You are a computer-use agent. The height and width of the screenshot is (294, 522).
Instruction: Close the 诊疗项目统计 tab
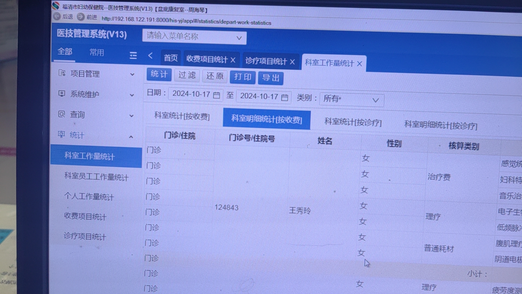click(x=292, y=62)
